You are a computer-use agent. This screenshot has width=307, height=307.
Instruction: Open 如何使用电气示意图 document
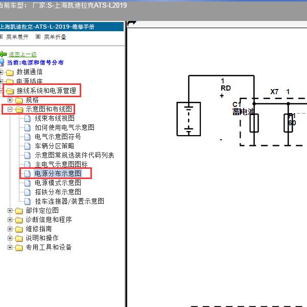click(x=64, y=127)
